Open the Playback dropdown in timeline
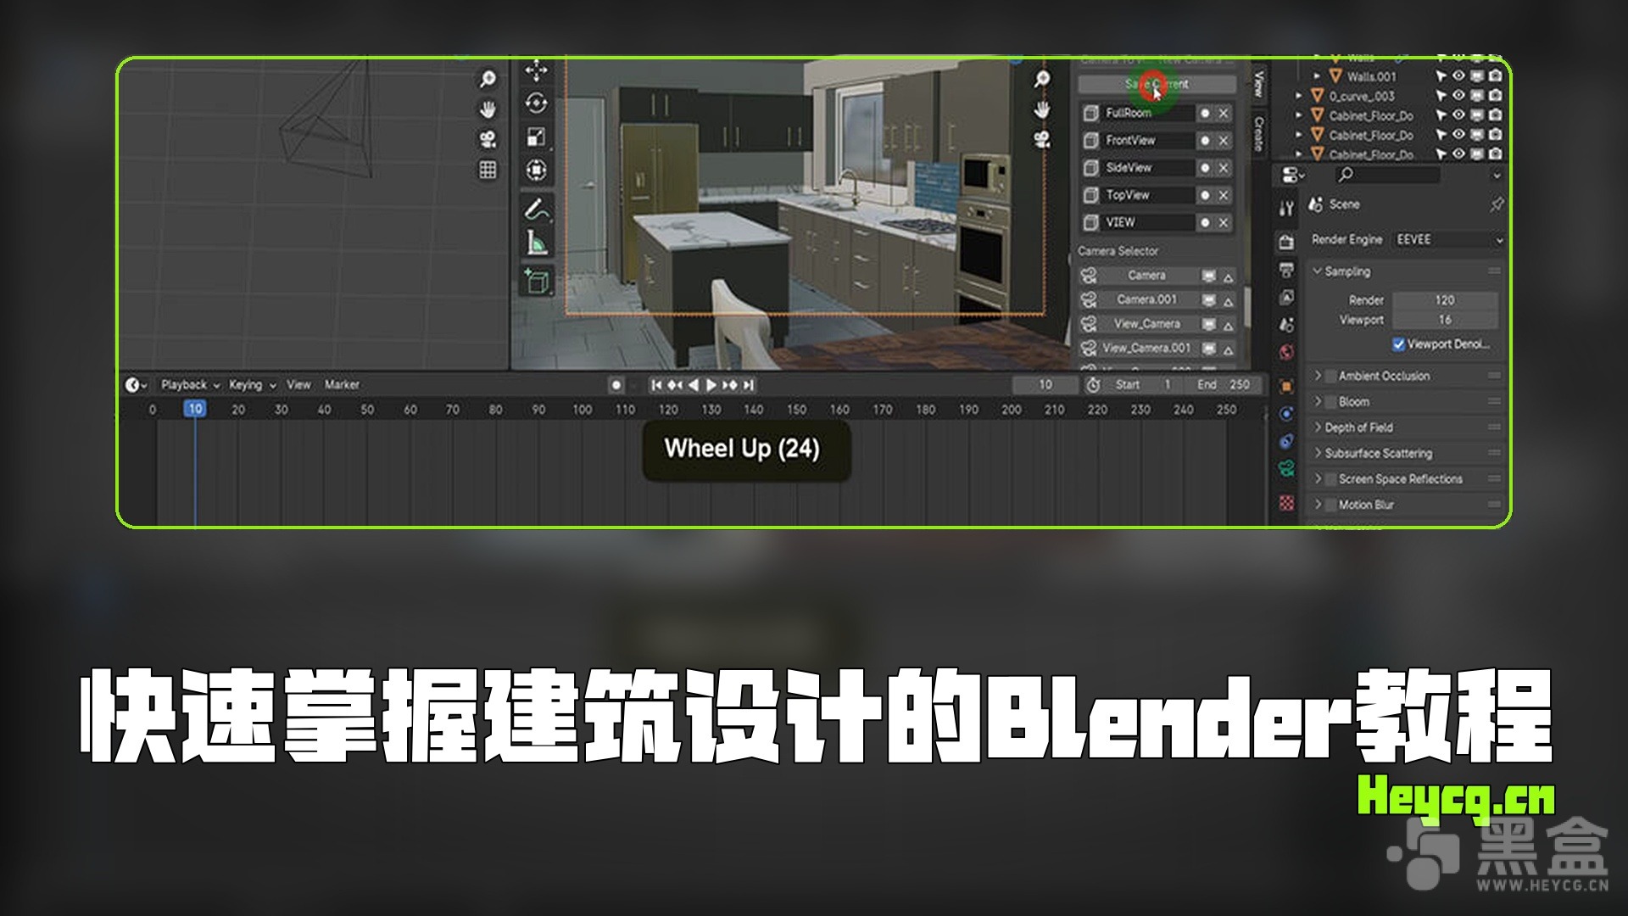This screenshot has height=916, width=1628. pyautogui.click(x=190, y=385)
